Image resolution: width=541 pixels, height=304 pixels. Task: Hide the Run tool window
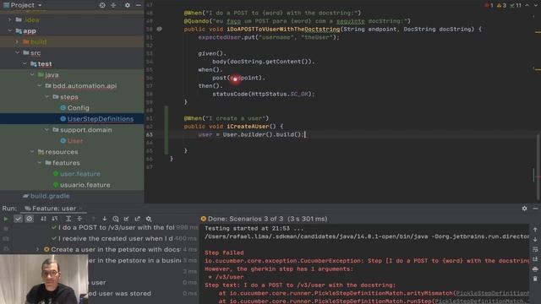[x=535, y=209]
